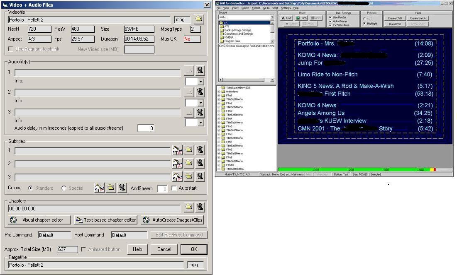Load chapters file via folder icon
The image size is (457, 275).
(x=189, y=207)
